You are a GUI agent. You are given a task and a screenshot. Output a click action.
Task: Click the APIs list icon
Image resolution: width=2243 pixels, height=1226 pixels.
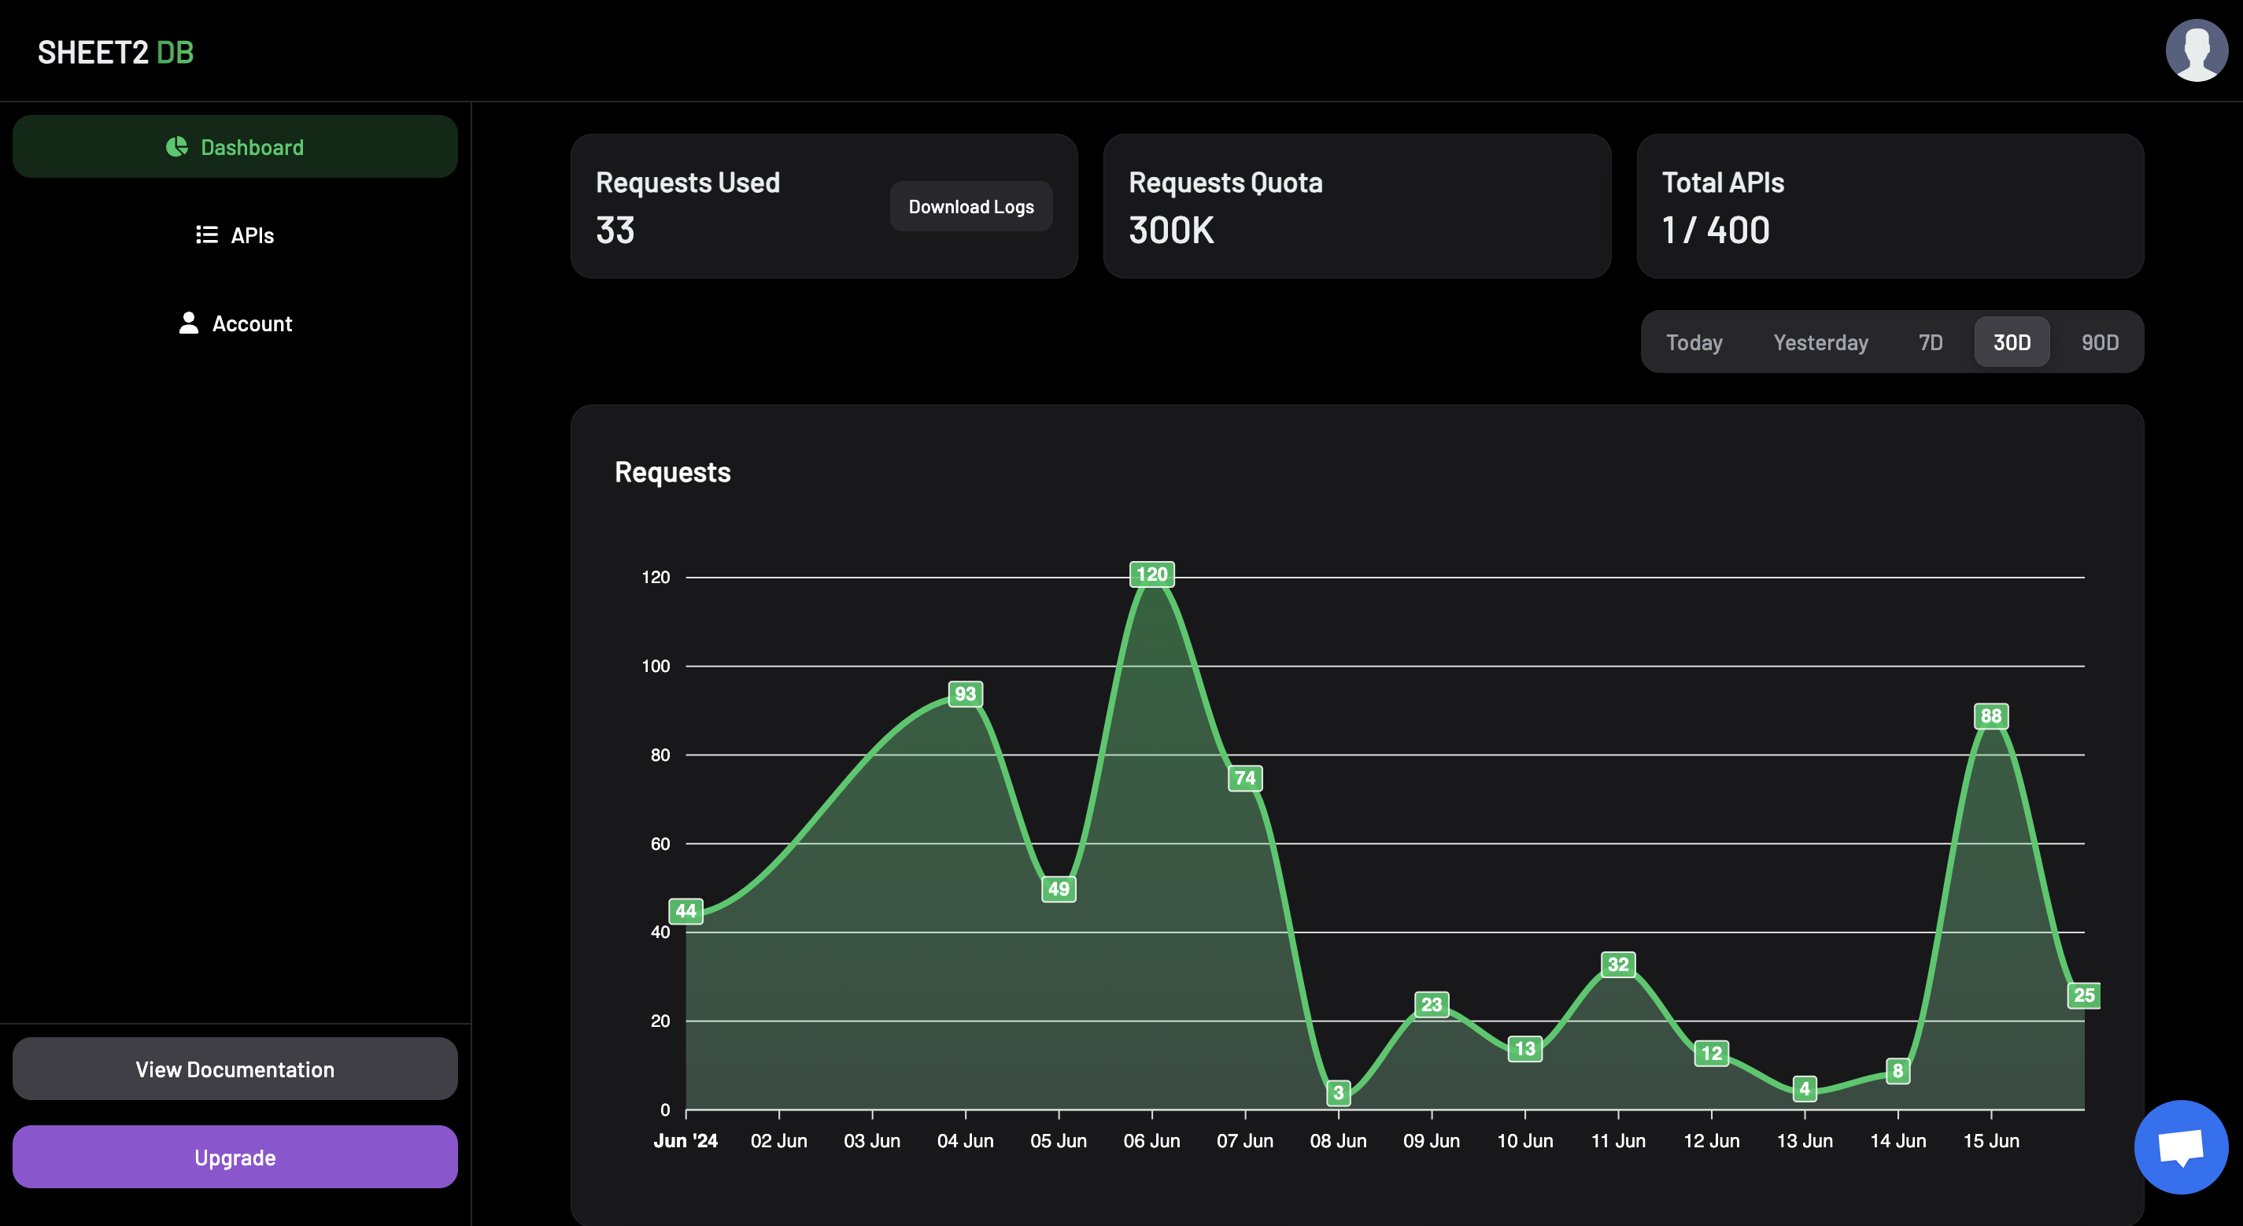(x=206, y=235)
